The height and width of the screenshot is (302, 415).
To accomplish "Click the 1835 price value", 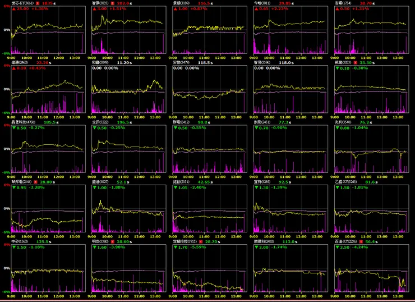I will 47,3.
